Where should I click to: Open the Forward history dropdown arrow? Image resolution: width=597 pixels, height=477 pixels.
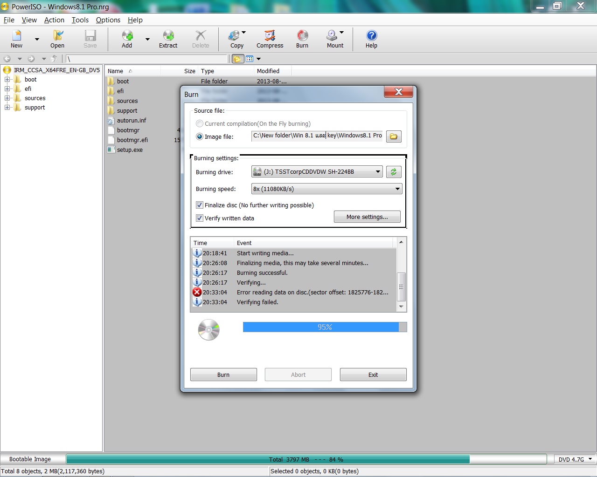click(x=44, y=59)
